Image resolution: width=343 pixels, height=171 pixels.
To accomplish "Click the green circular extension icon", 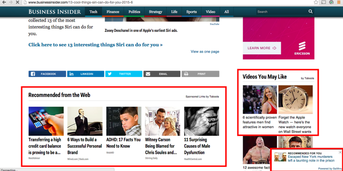I will click(x=331, y=2).
